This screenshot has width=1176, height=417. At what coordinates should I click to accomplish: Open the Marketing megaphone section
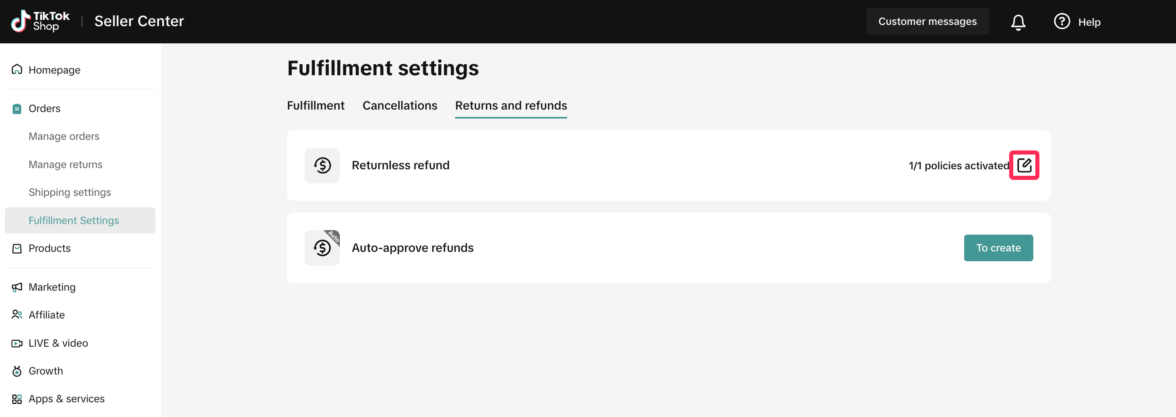pos(52,287)
